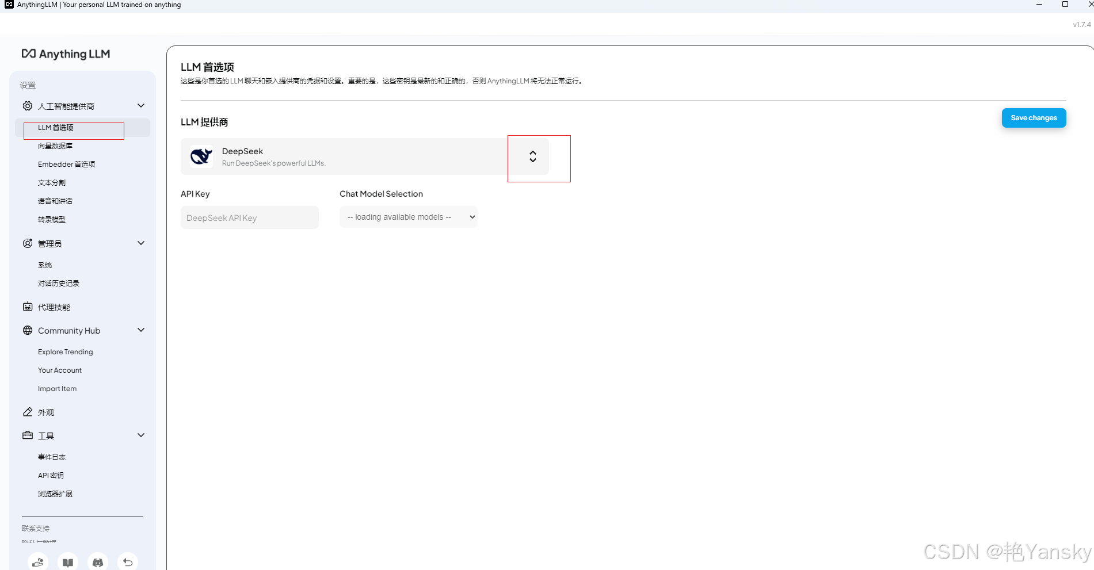Click the support hand icon at bottom left
1094x570 pixels.
[x=37, y=562]
